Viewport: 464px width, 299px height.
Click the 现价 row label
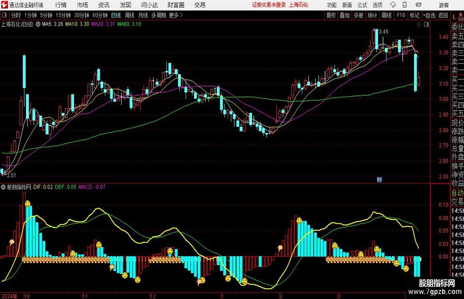(x=458, y=123)
